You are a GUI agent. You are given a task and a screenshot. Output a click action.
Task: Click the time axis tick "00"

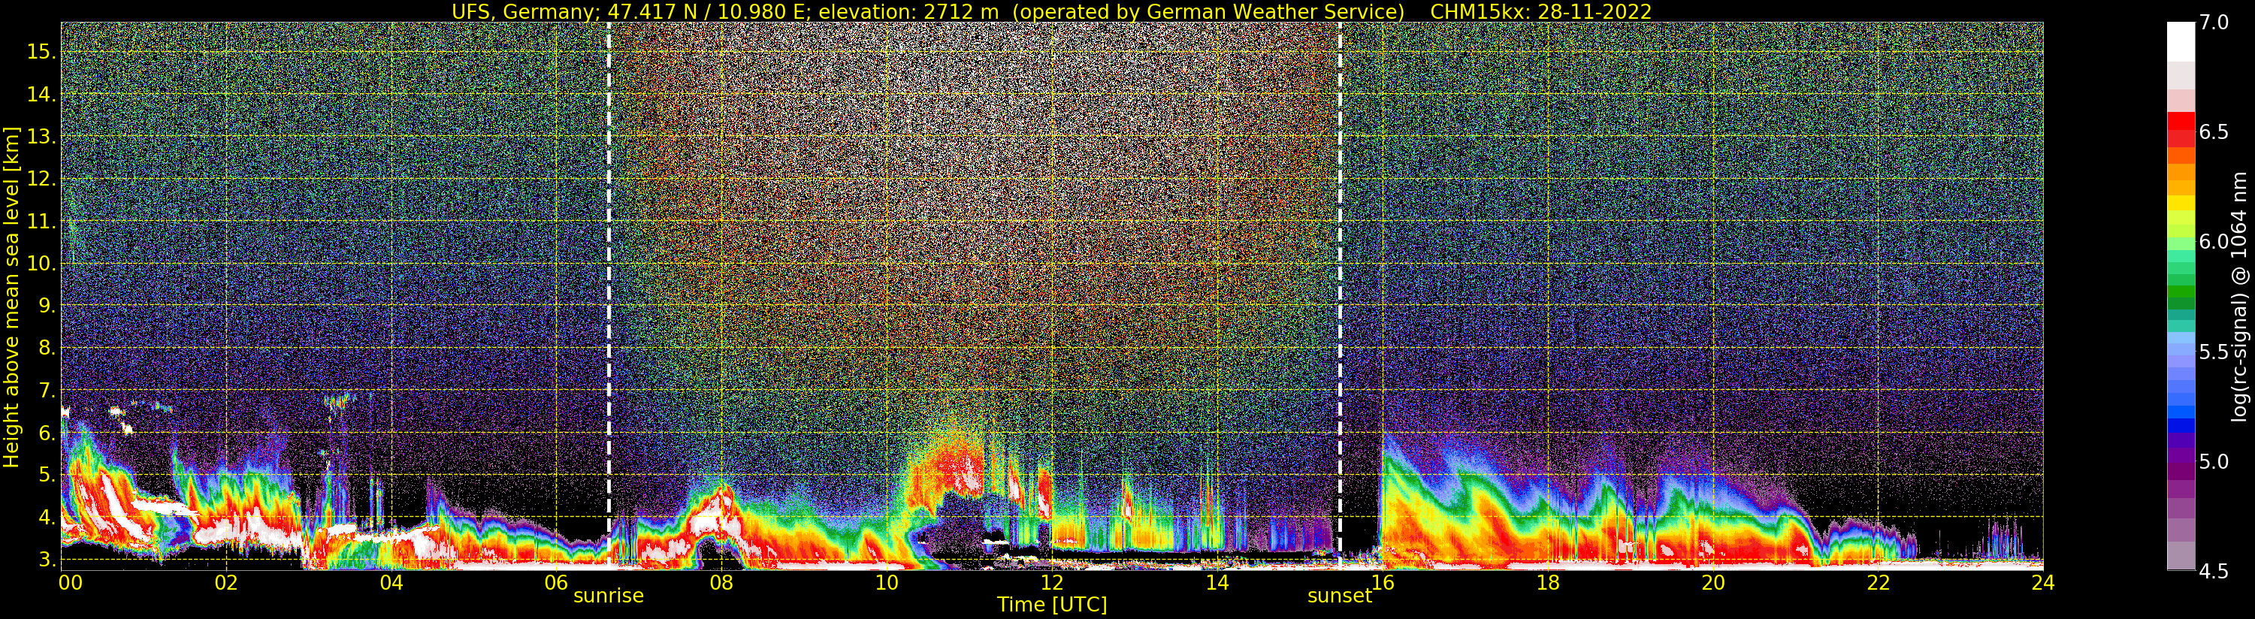[69, 582]
